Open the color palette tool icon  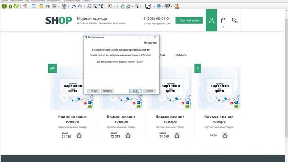(25, 6)
